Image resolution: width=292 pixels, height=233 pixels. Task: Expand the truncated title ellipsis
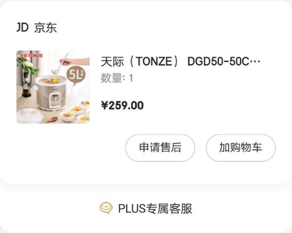point(255,62)
